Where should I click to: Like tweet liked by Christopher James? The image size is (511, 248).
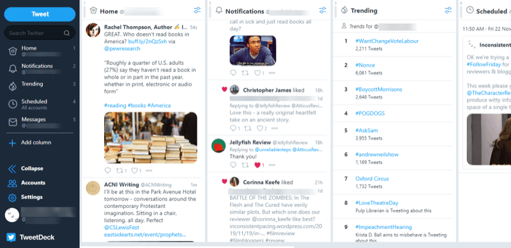[x=260, y=128]
